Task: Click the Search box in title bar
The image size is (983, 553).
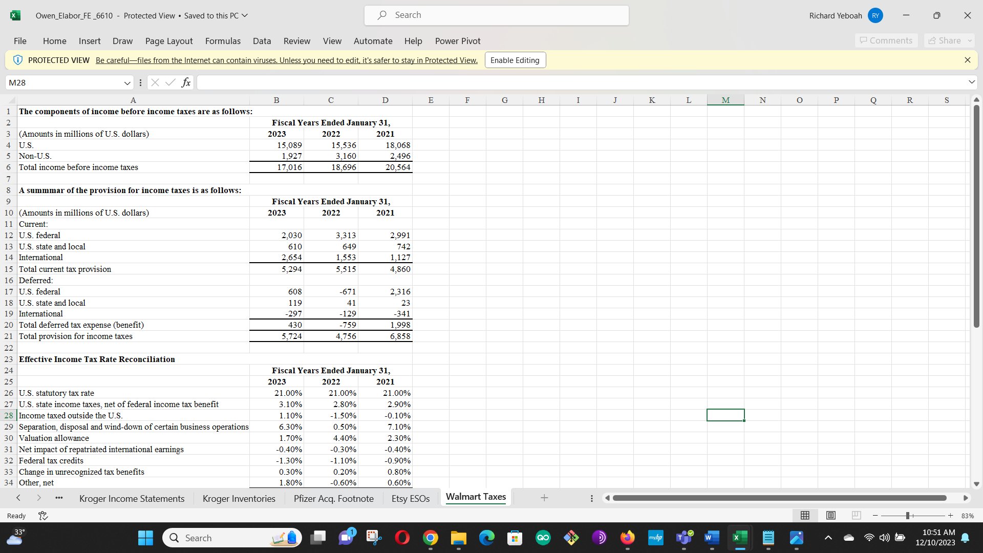Action: click(496, 15)
